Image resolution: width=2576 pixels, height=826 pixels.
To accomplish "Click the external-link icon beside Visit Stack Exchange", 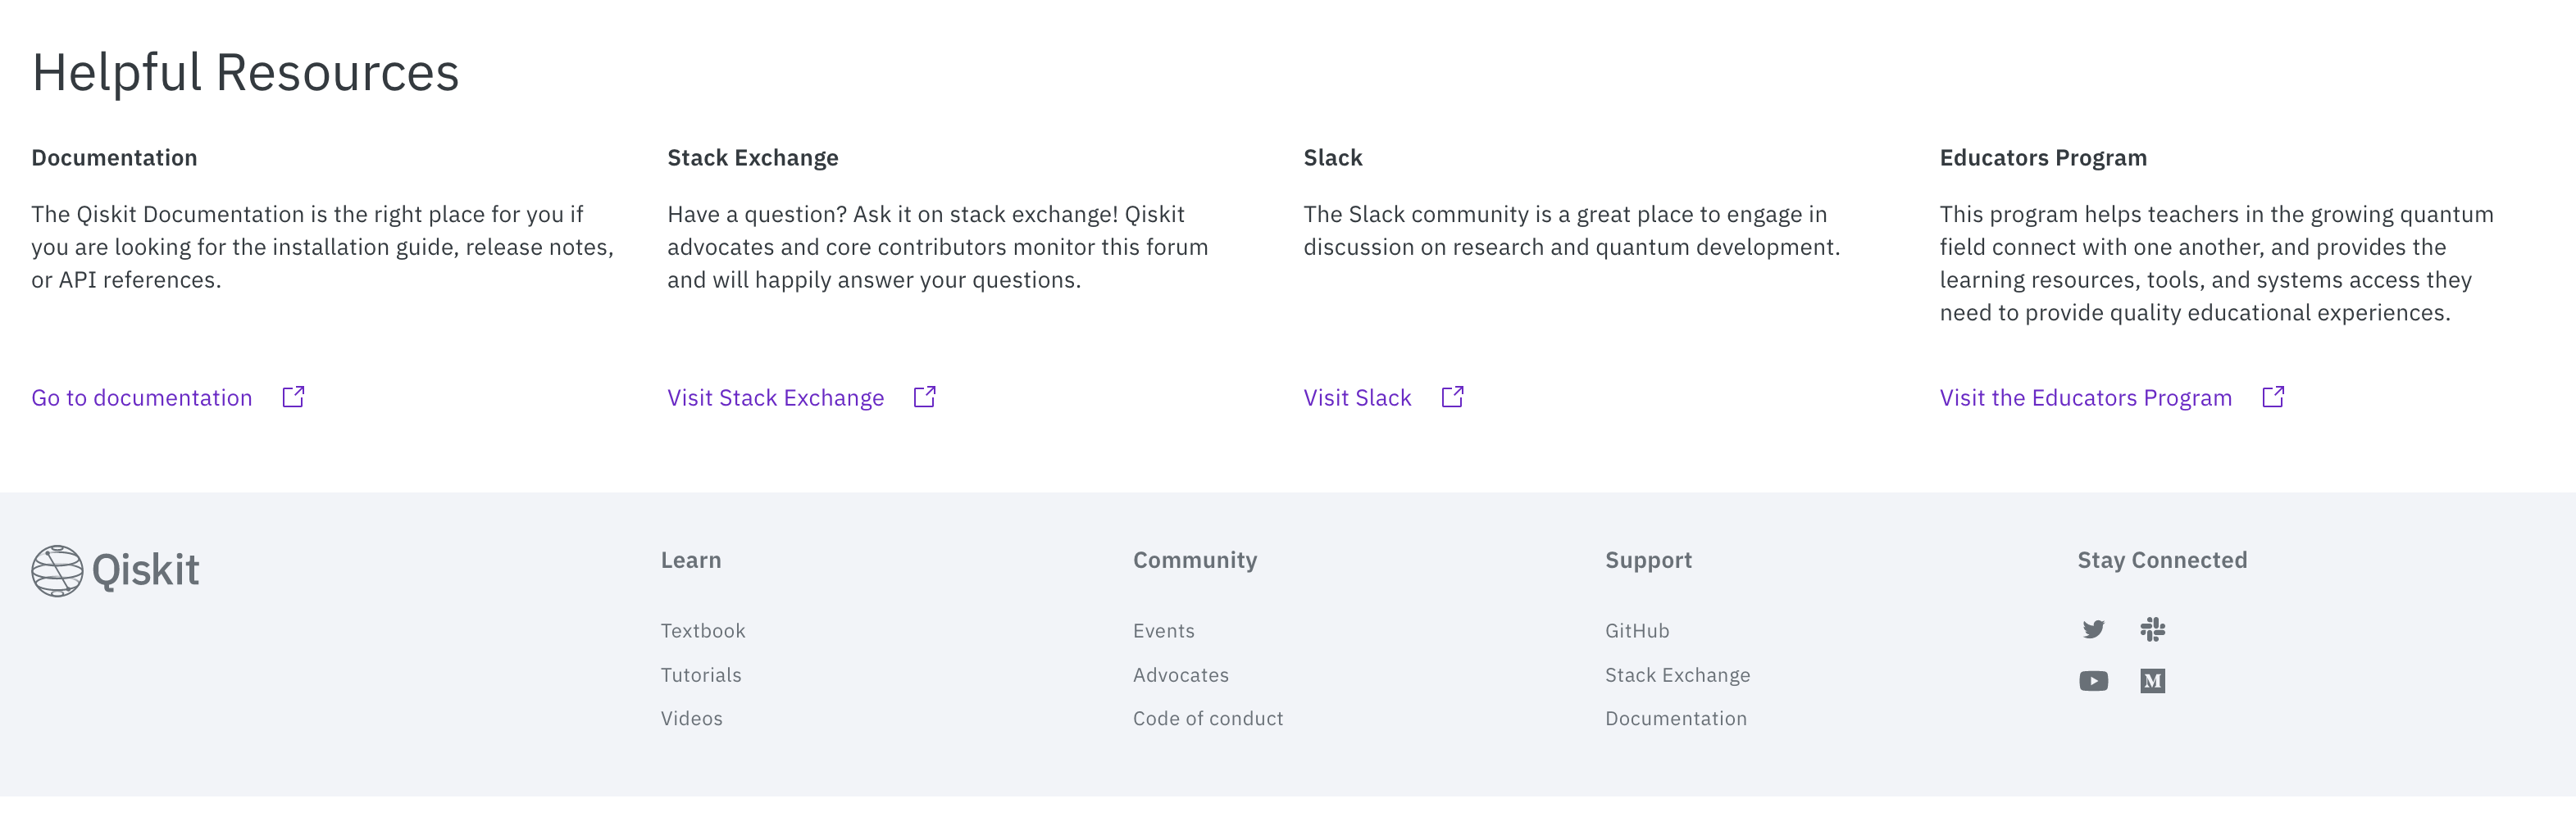I will [924, 396].
